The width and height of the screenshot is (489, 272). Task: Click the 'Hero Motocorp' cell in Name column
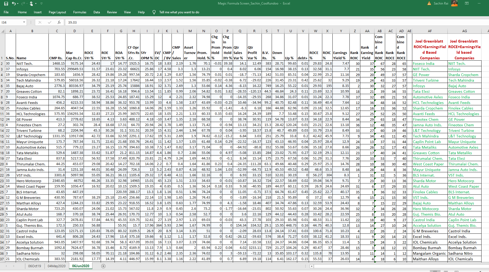click(x=32, y=181)
